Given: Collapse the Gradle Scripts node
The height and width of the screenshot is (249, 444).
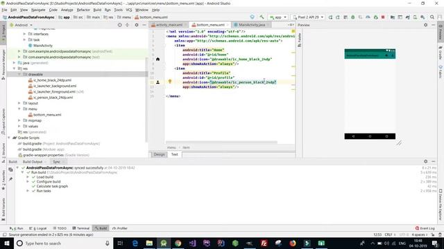Looking at the screenshot, I should (9, 138).
